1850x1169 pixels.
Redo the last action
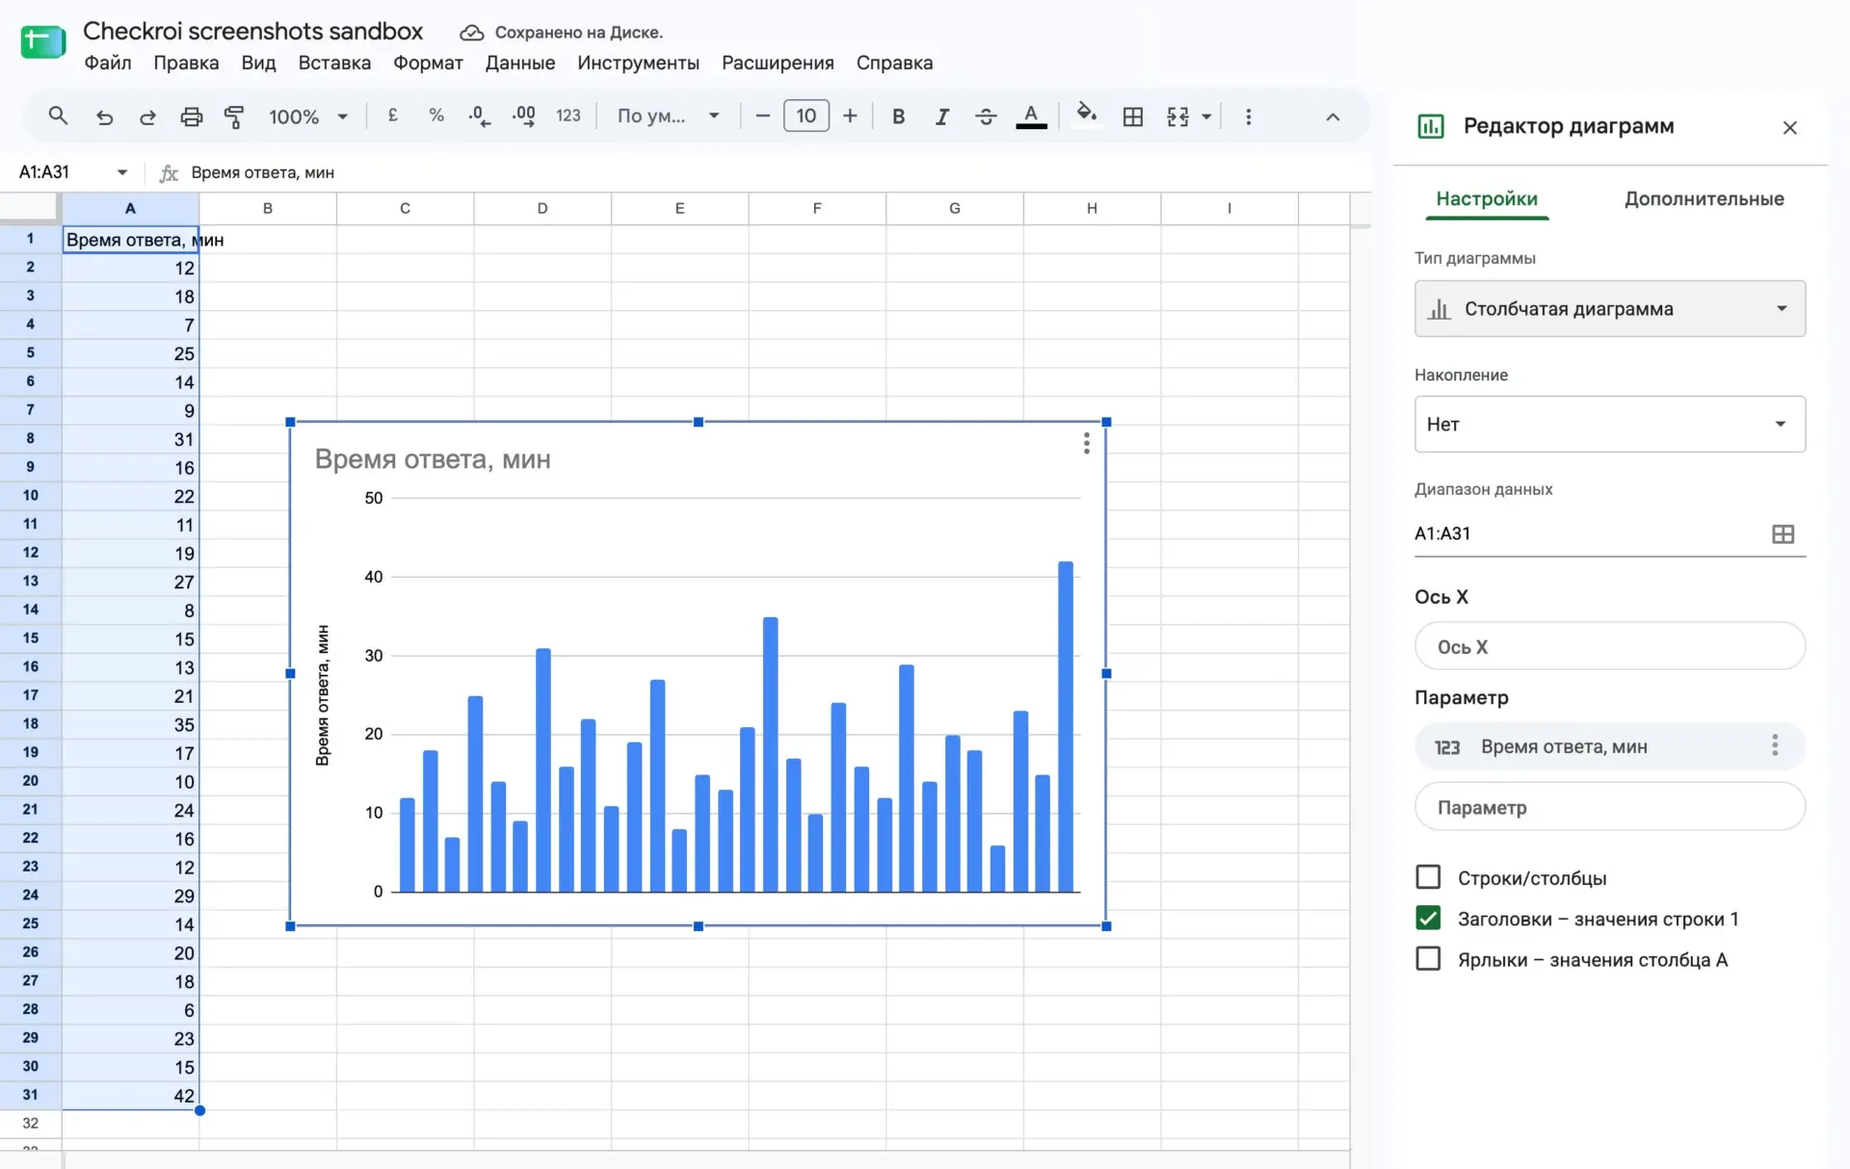[x=147, y=117]
